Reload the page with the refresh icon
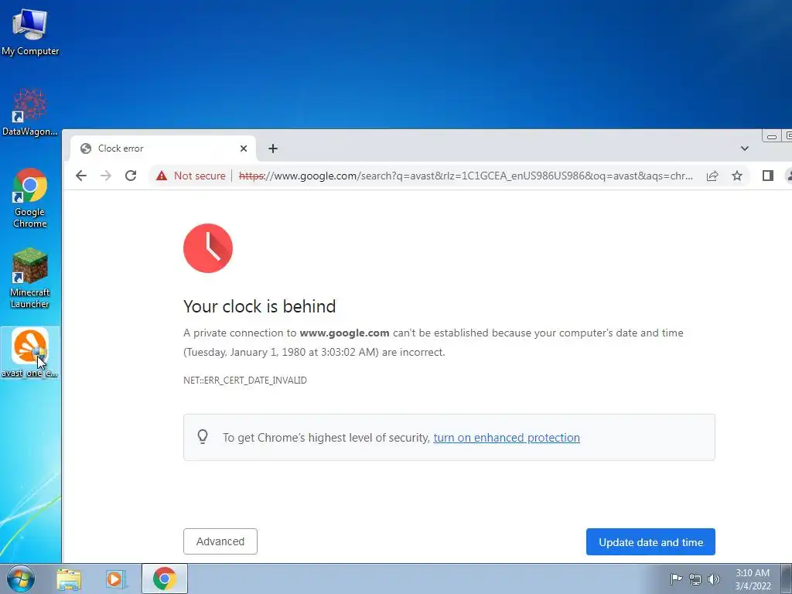Image resolution: width=792 pixels, height=594 pixels. (x=131, y=176)
